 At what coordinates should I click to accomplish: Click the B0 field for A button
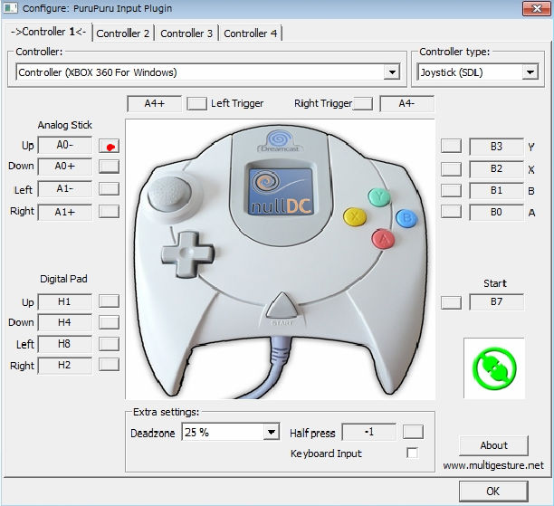pyautogui.click(x=496, y=212)
